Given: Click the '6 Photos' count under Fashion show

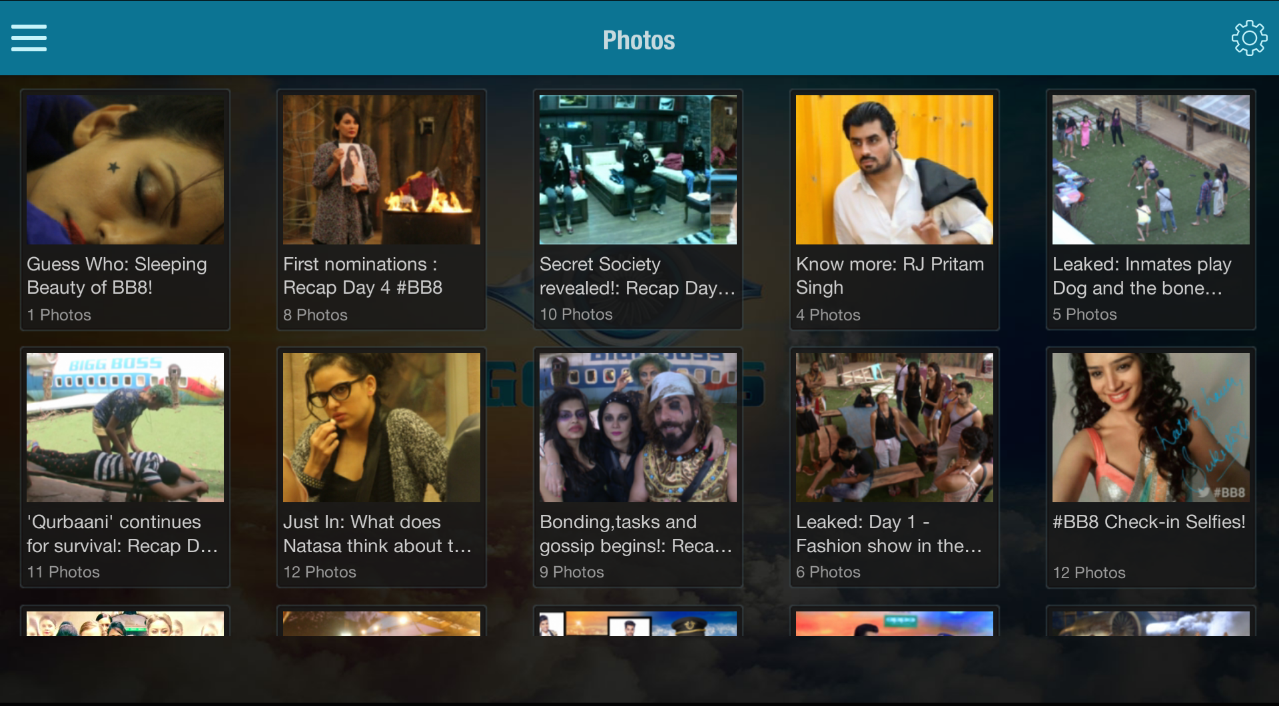Looking at the screenshot, I should 828,572.
